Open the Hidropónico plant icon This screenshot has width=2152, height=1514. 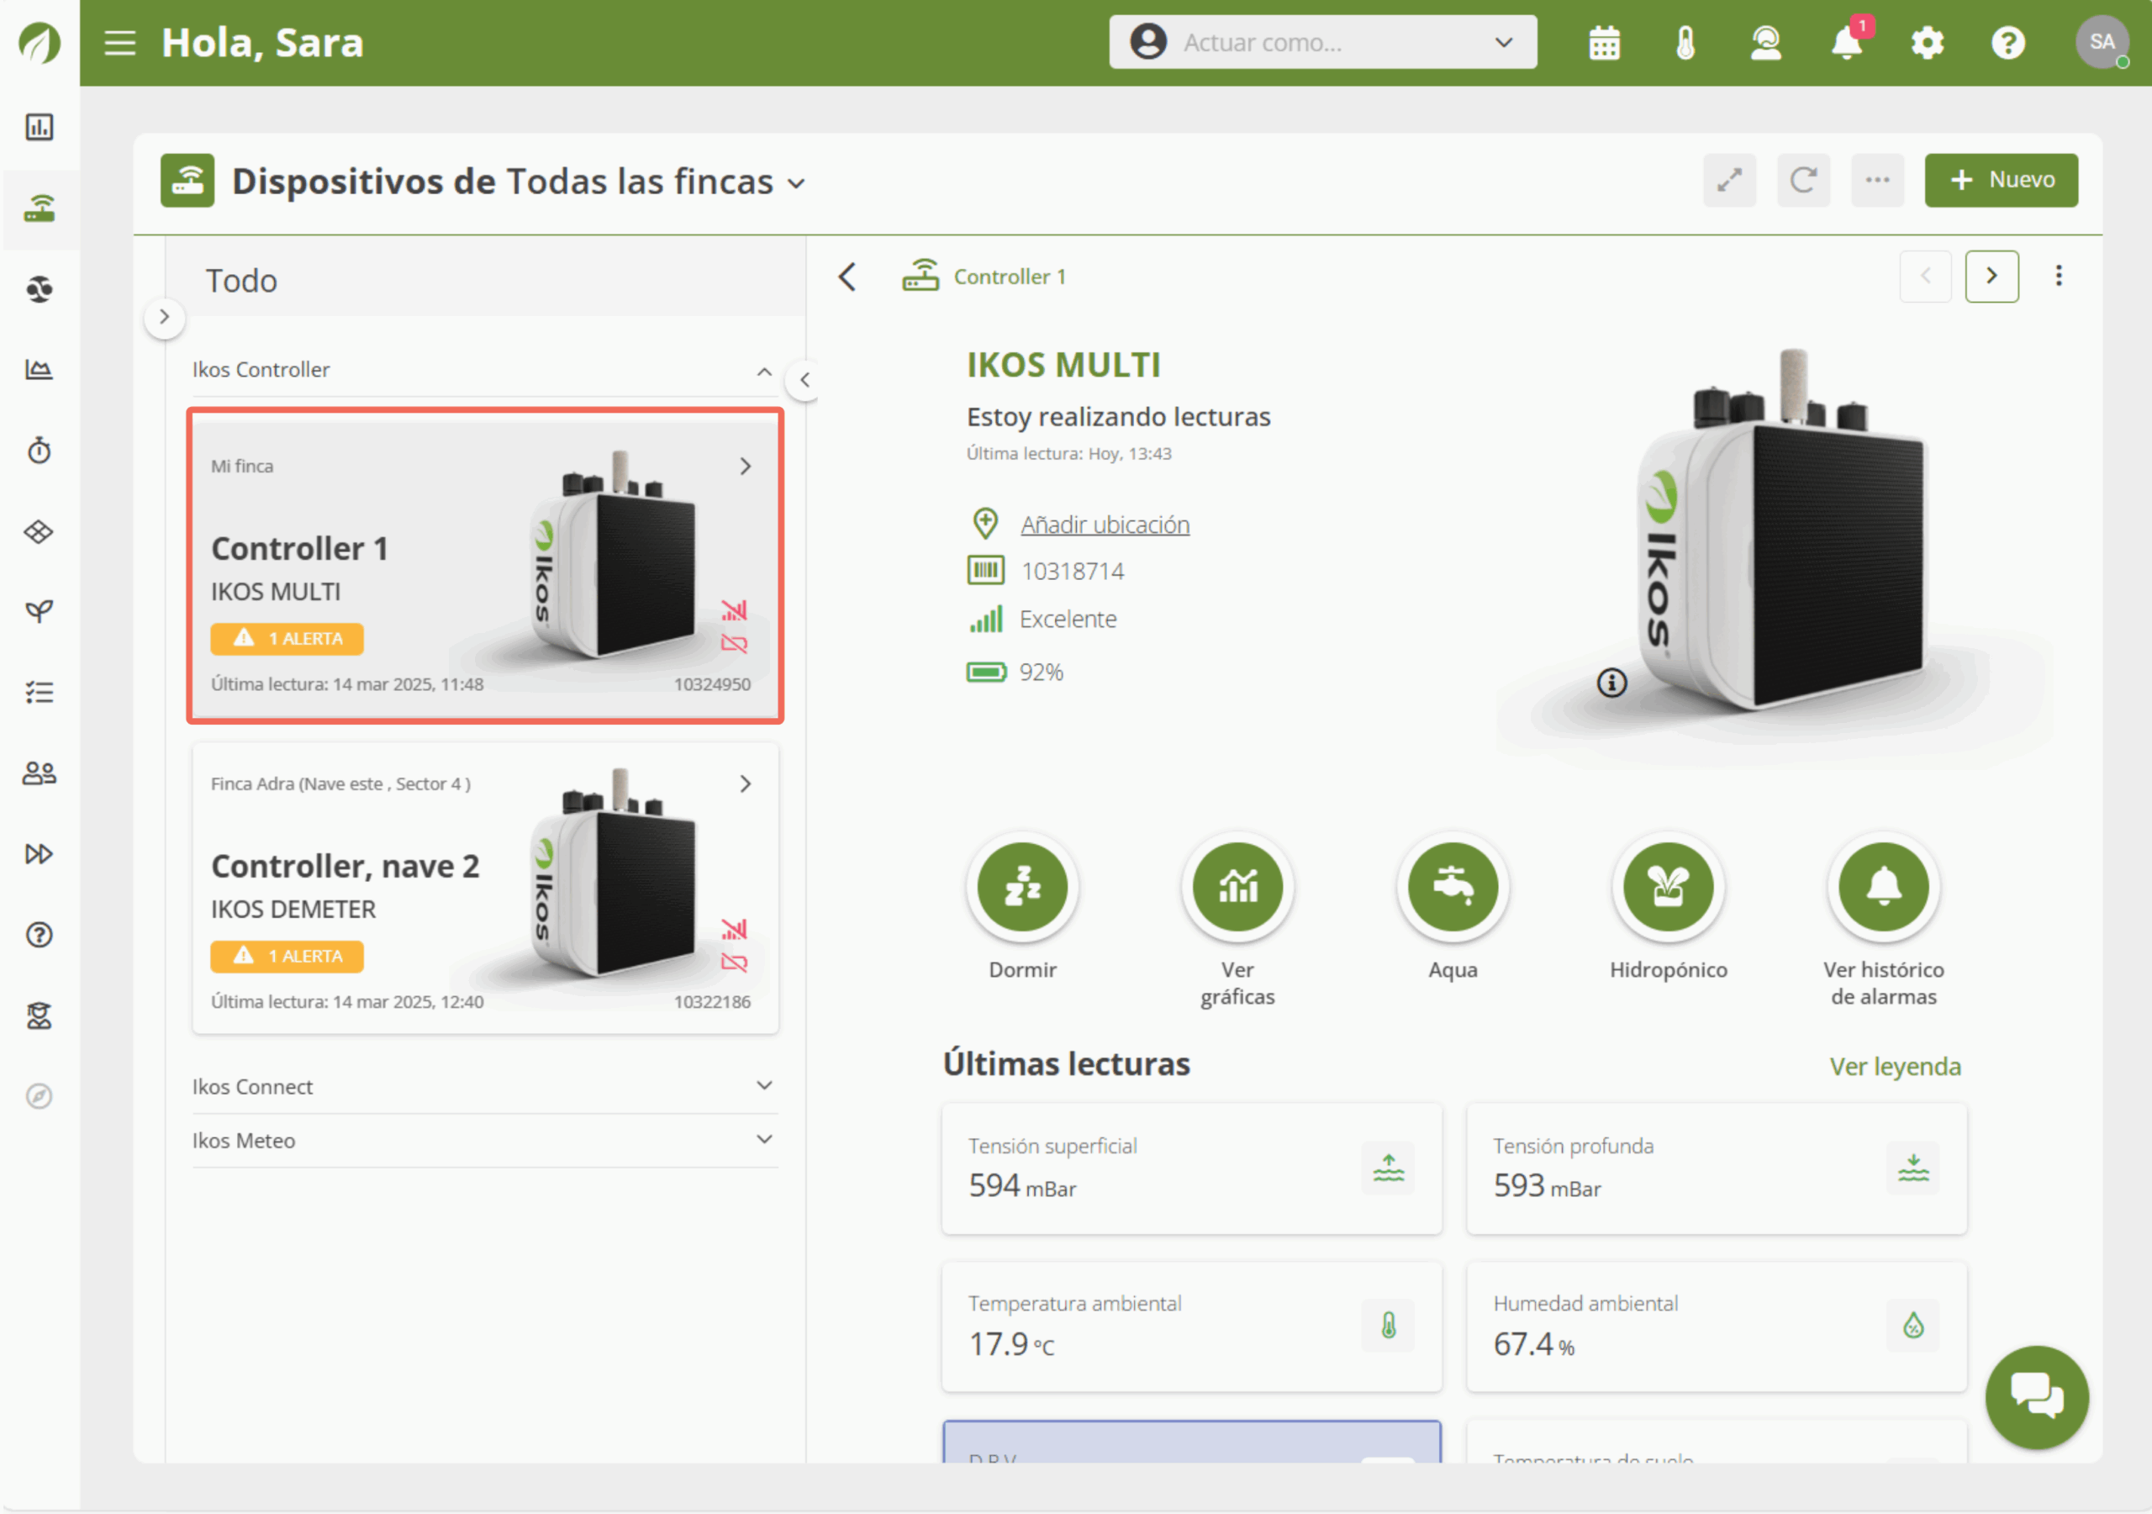1669,886
